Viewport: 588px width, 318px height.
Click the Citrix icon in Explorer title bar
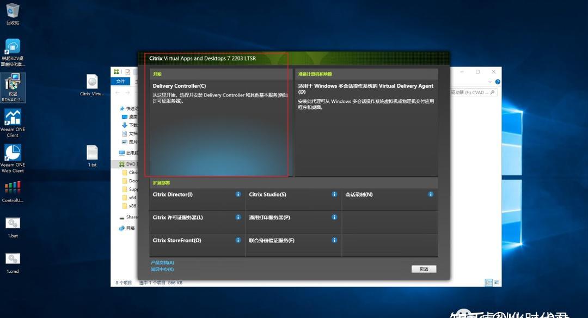click(117, 72)
